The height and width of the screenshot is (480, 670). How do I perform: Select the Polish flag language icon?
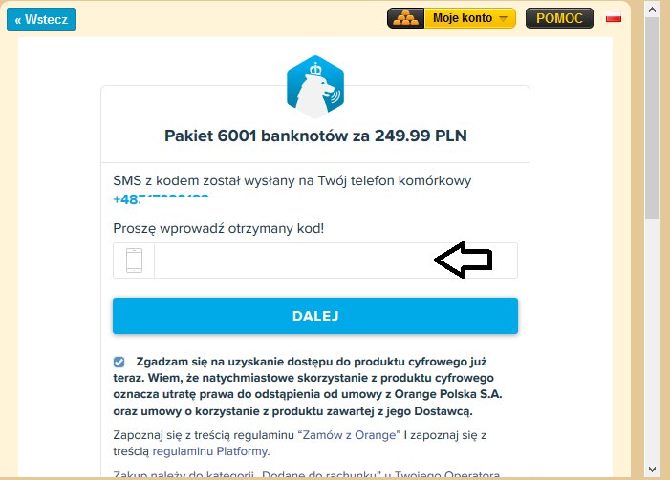click(614, 18)
